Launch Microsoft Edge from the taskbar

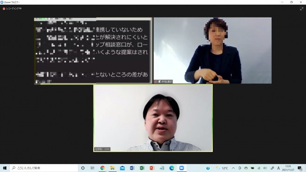tap(172, 168)
